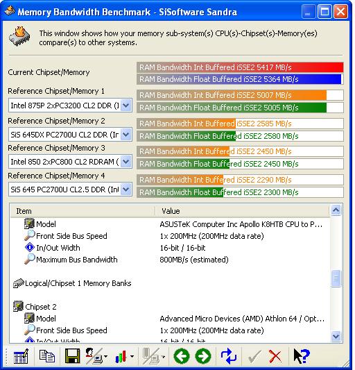Click the Item column header
355x370 pixels.
(x=83, y=211)
